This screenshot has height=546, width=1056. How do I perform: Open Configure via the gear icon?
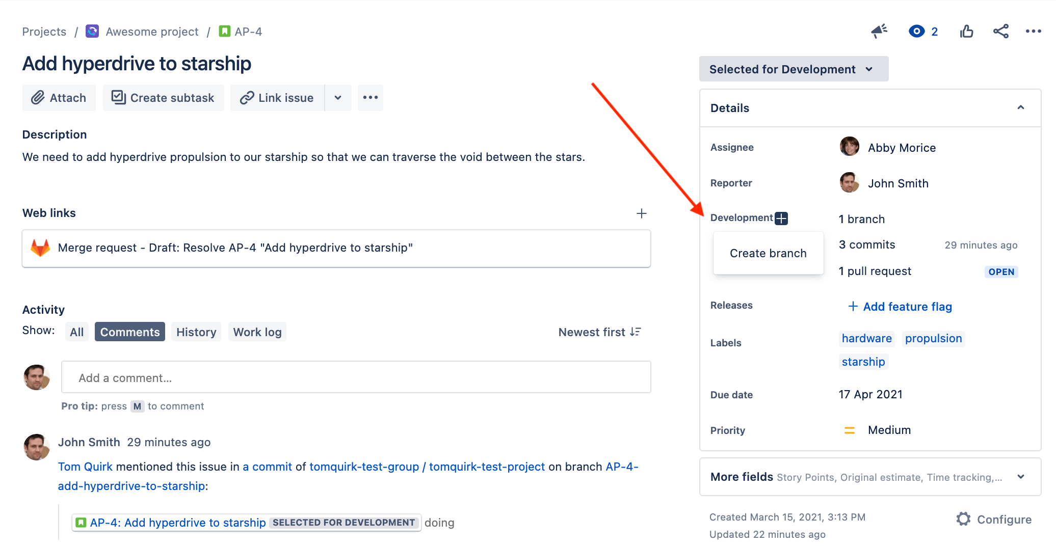point(964,518)
